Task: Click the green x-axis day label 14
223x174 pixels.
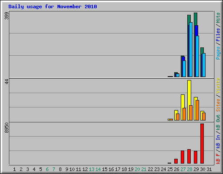Action: (x=98, y=169)
